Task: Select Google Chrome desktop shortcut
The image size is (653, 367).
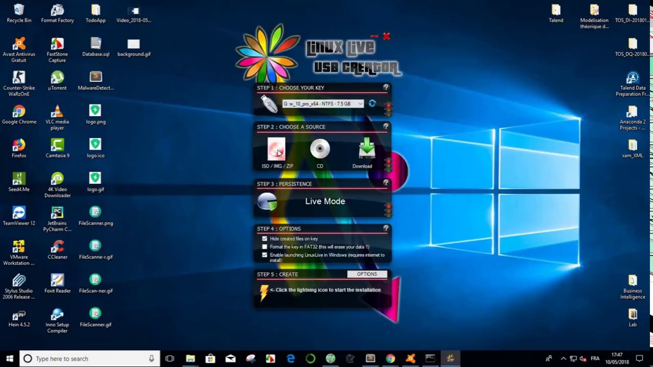Action: click(19, 115)
